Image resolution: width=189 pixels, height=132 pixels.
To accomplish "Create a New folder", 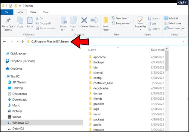I will coord(106,24).
